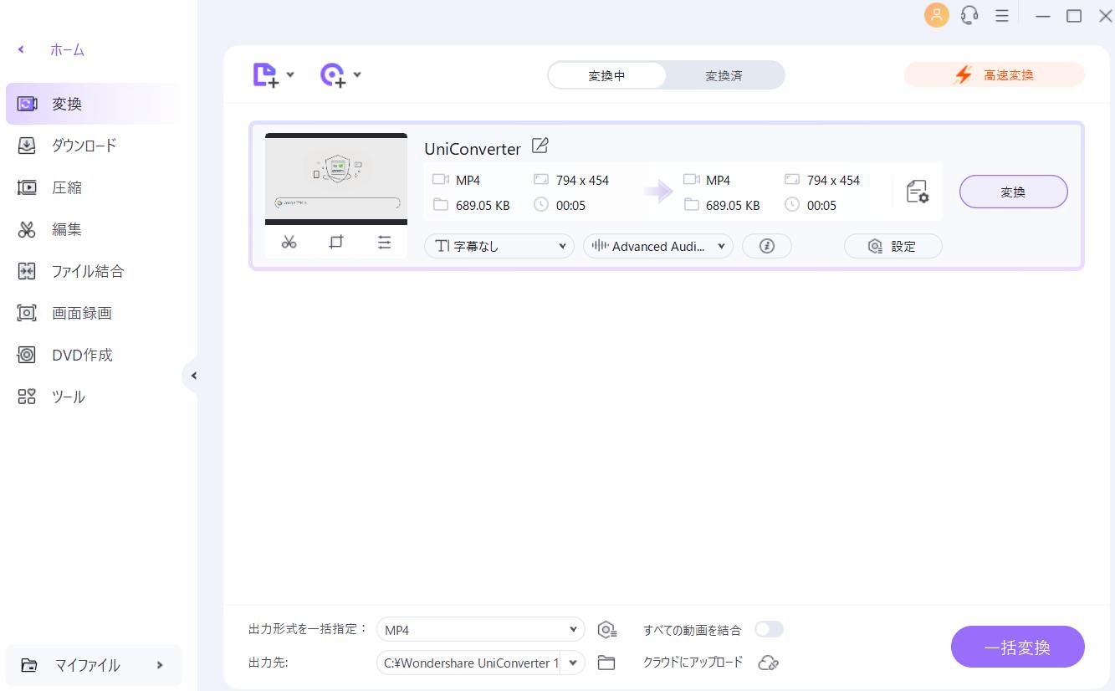Switch to the 変換済 tab
1115x691 pixels.
pos(724,75)
